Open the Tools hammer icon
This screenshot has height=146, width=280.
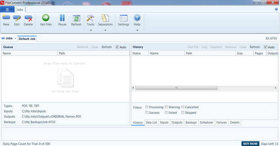click(x=90, y=18)
